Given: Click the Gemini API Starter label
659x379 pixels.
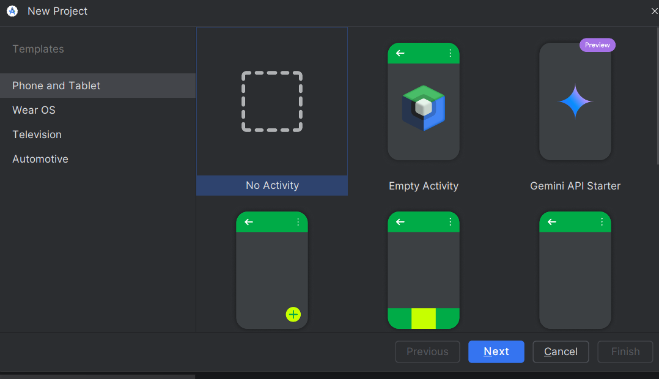Looking at the screenshot, I should (x=575, y=186).
